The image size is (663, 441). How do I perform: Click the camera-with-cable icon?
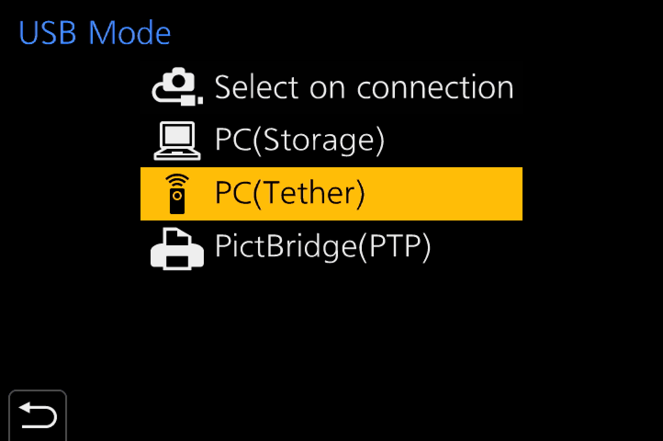tap(177, 87)
